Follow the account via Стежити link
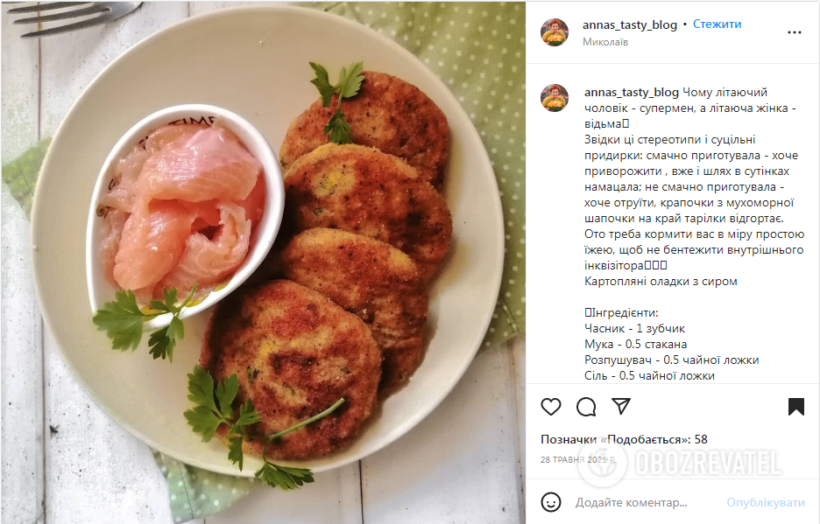820x524 pixels. 717,24
